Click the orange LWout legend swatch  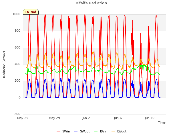113,132
